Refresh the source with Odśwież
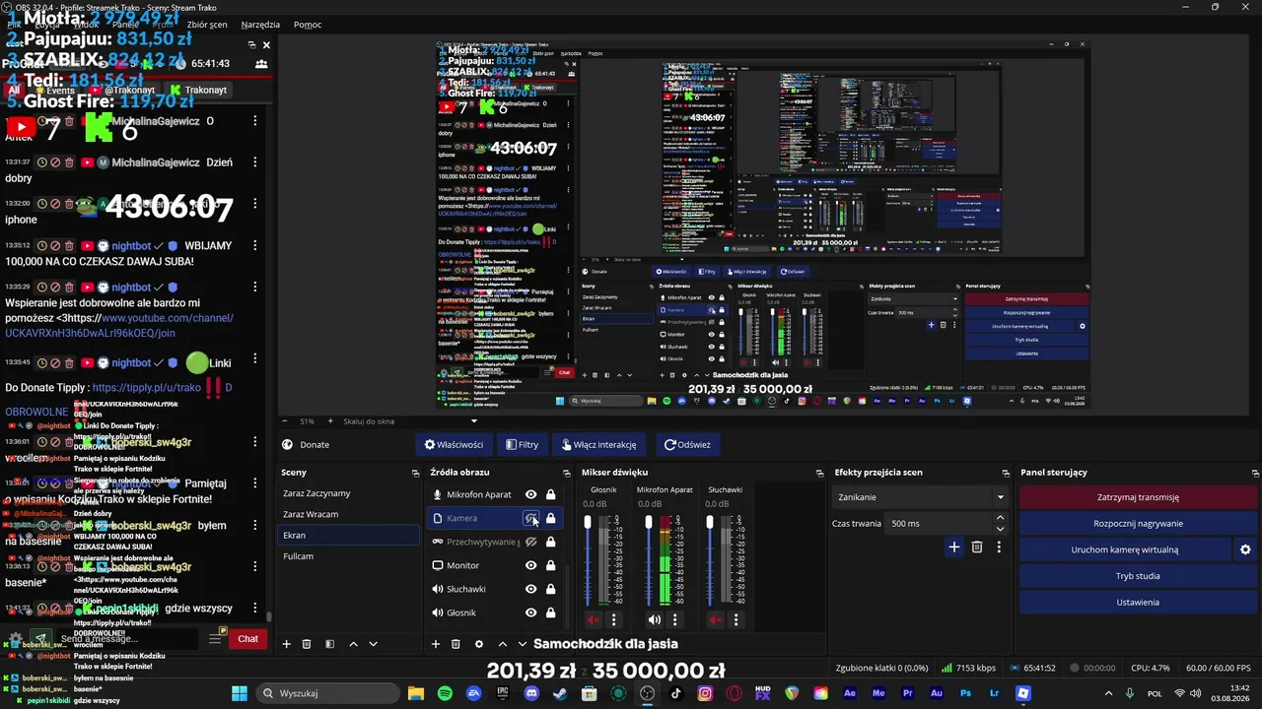The width and height of the screenshot is (1262, 709). (x=687, y=444)
